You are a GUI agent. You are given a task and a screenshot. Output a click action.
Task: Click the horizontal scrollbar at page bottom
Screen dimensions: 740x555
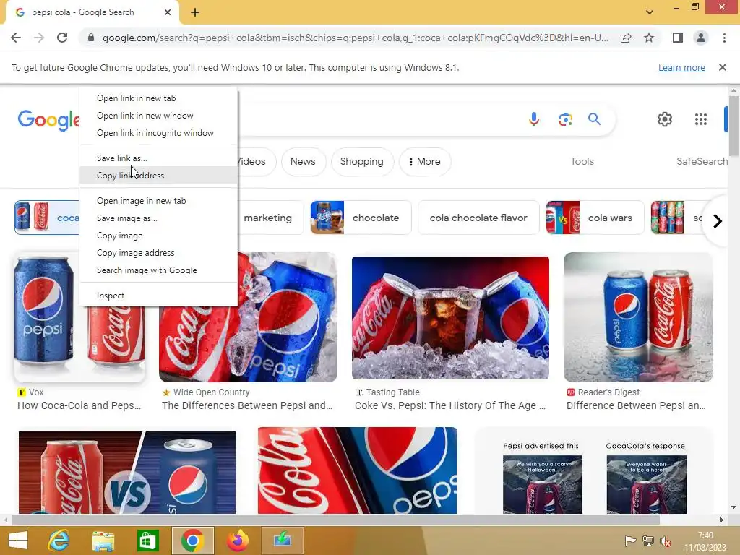(335, 520)
